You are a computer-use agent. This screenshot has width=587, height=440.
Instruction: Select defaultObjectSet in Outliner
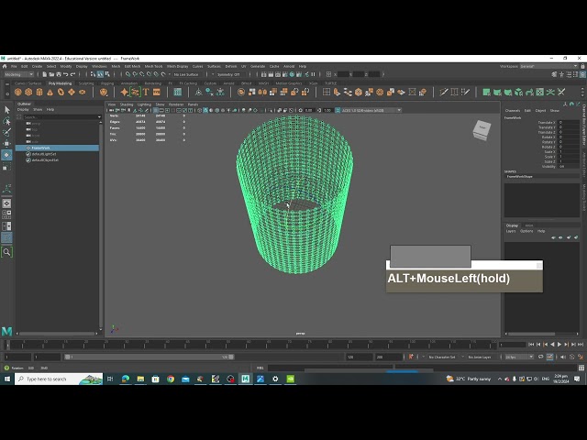pyautogui.click(x=45, y=160)
